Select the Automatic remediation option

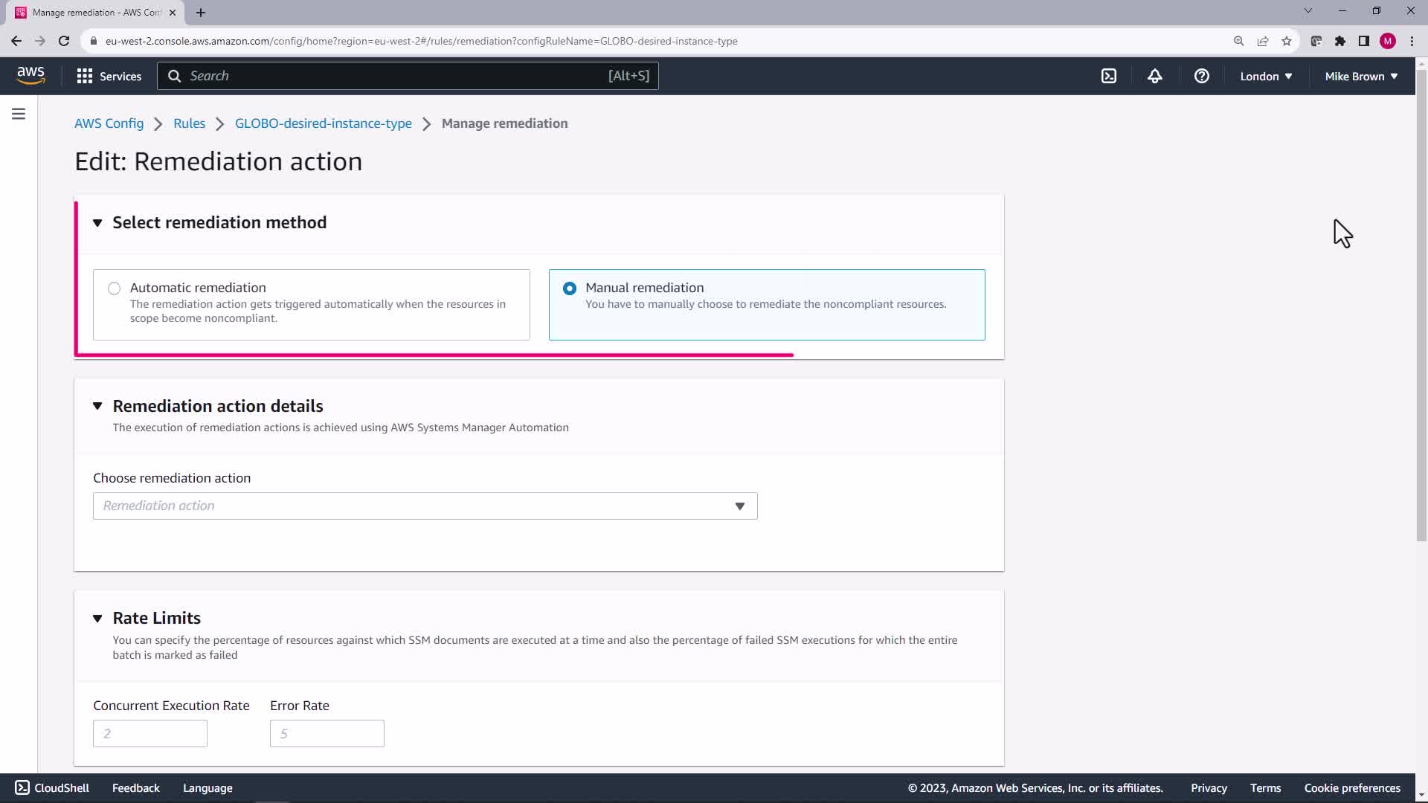(x=114, y=288)
